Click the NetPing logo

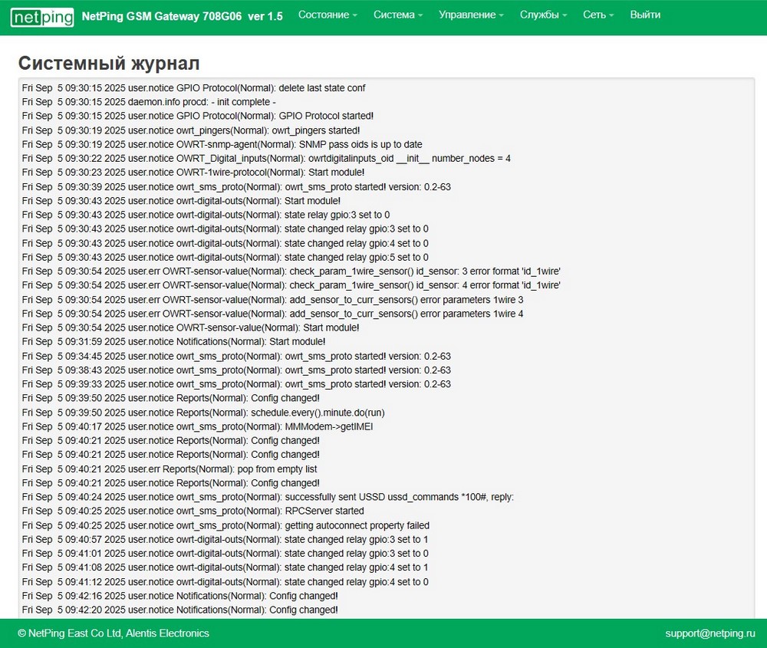coord(42,16)
